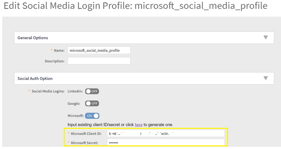Focus the empty Description text box

99,61
